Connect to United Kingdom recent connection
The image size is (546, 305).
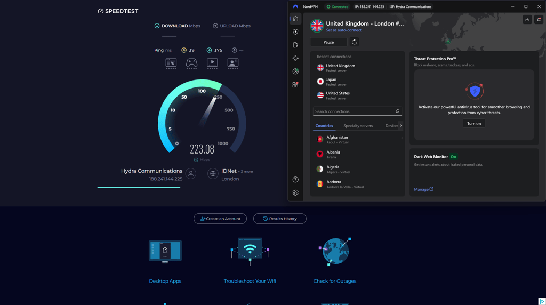click(x=357, y=68)
